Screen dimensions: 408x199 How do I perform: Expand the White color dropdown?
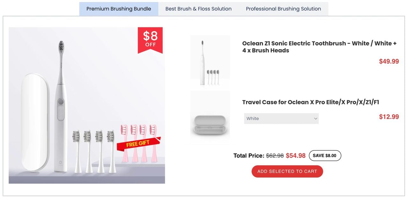pos(281,118)
